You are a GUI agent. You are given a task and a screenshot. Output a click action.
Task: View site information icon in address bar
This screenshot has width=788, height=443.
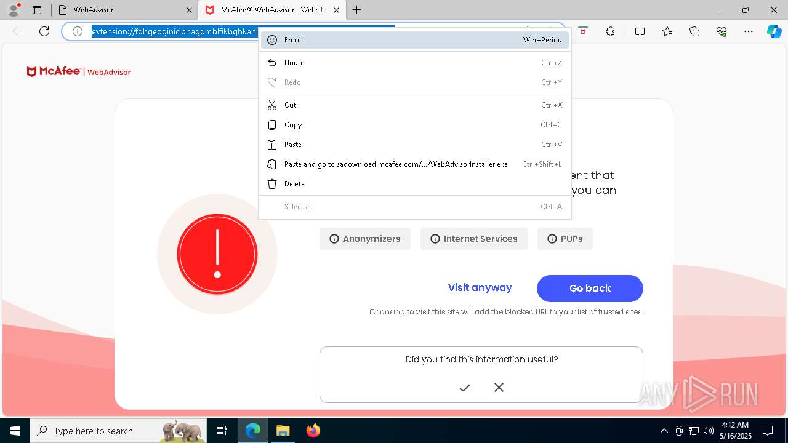(78, 31)
